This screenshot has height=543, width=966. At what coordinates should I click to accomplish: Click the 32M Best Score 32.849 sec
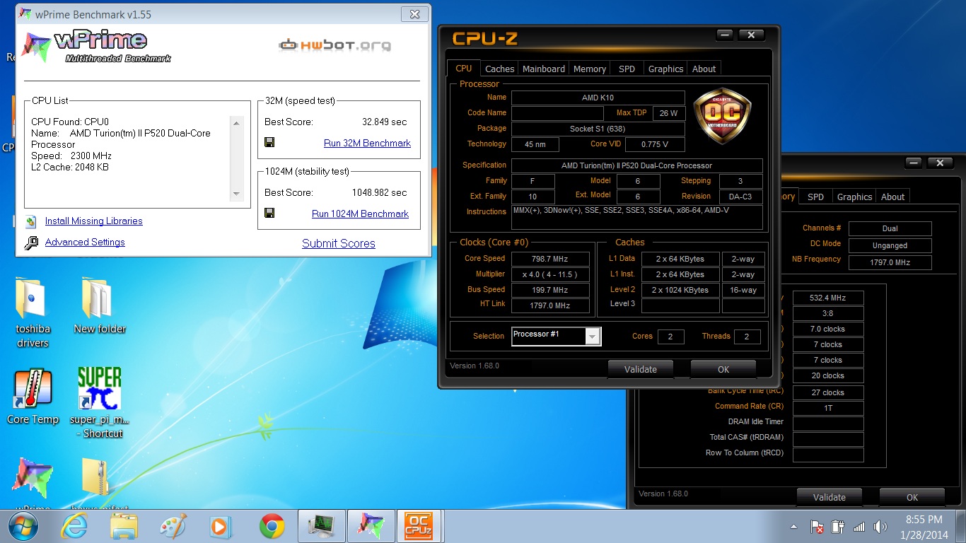pos(385,122)
